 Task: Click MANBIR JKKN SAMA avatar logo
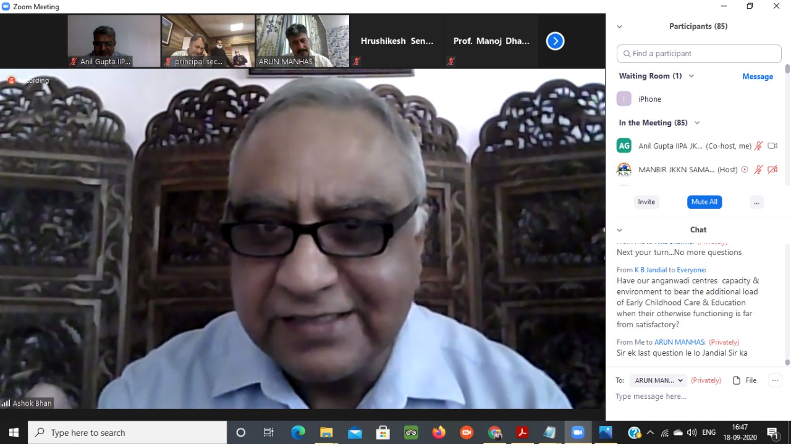[624, 169]
